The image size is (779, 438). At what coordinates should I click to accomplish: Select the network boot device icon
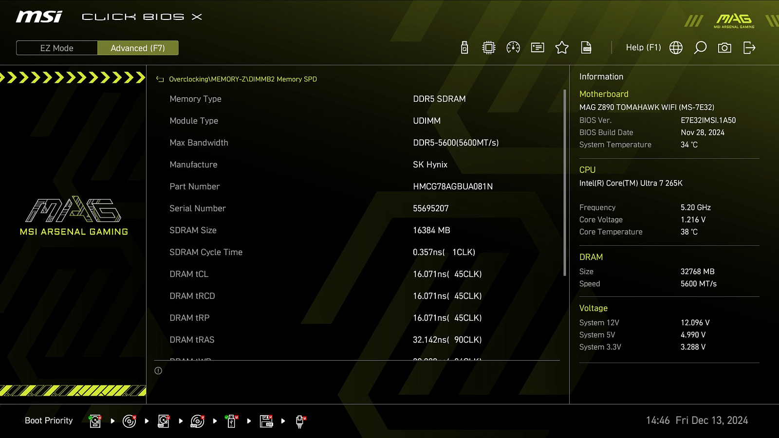pos(300,421)
